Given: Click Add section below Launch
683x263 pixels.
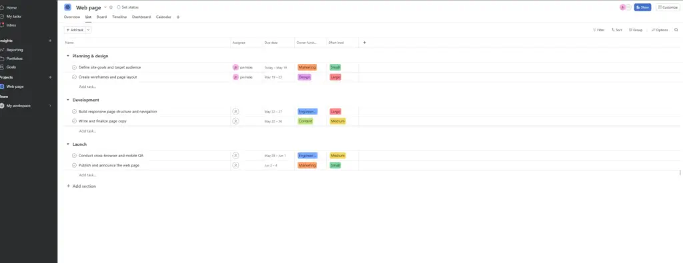Looking at the screenshot, I should pos(81,186).
